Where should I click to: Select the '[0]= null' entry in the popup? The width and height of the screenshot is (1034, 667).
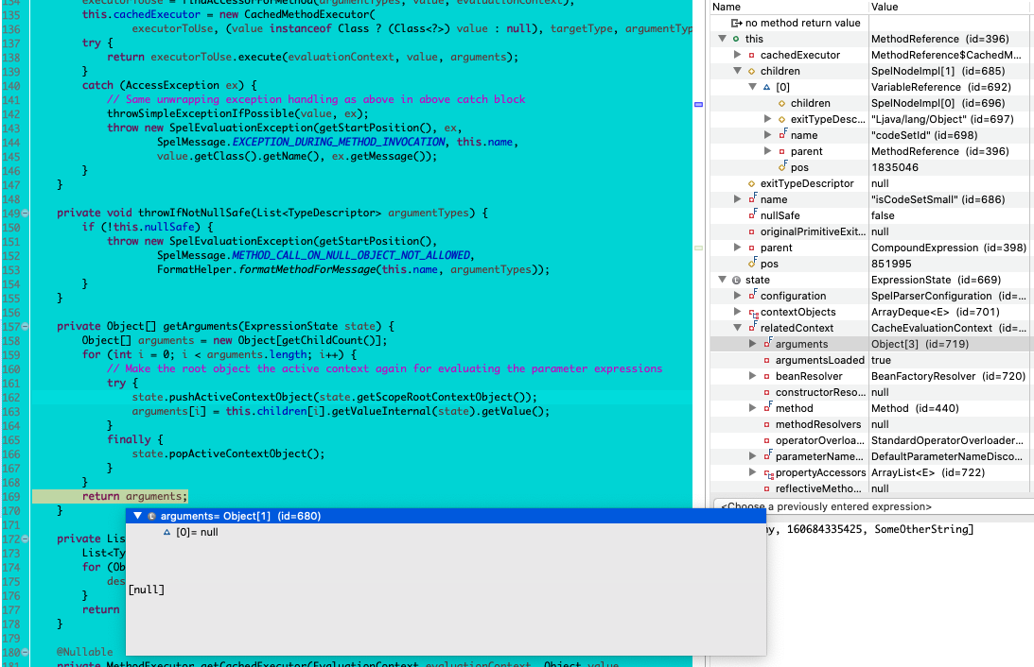coord(197,532)
